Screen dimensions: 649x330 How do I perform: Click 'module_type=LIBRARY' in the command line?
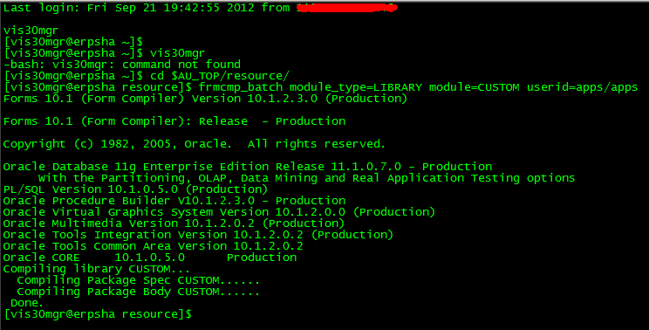pos(356,87)
